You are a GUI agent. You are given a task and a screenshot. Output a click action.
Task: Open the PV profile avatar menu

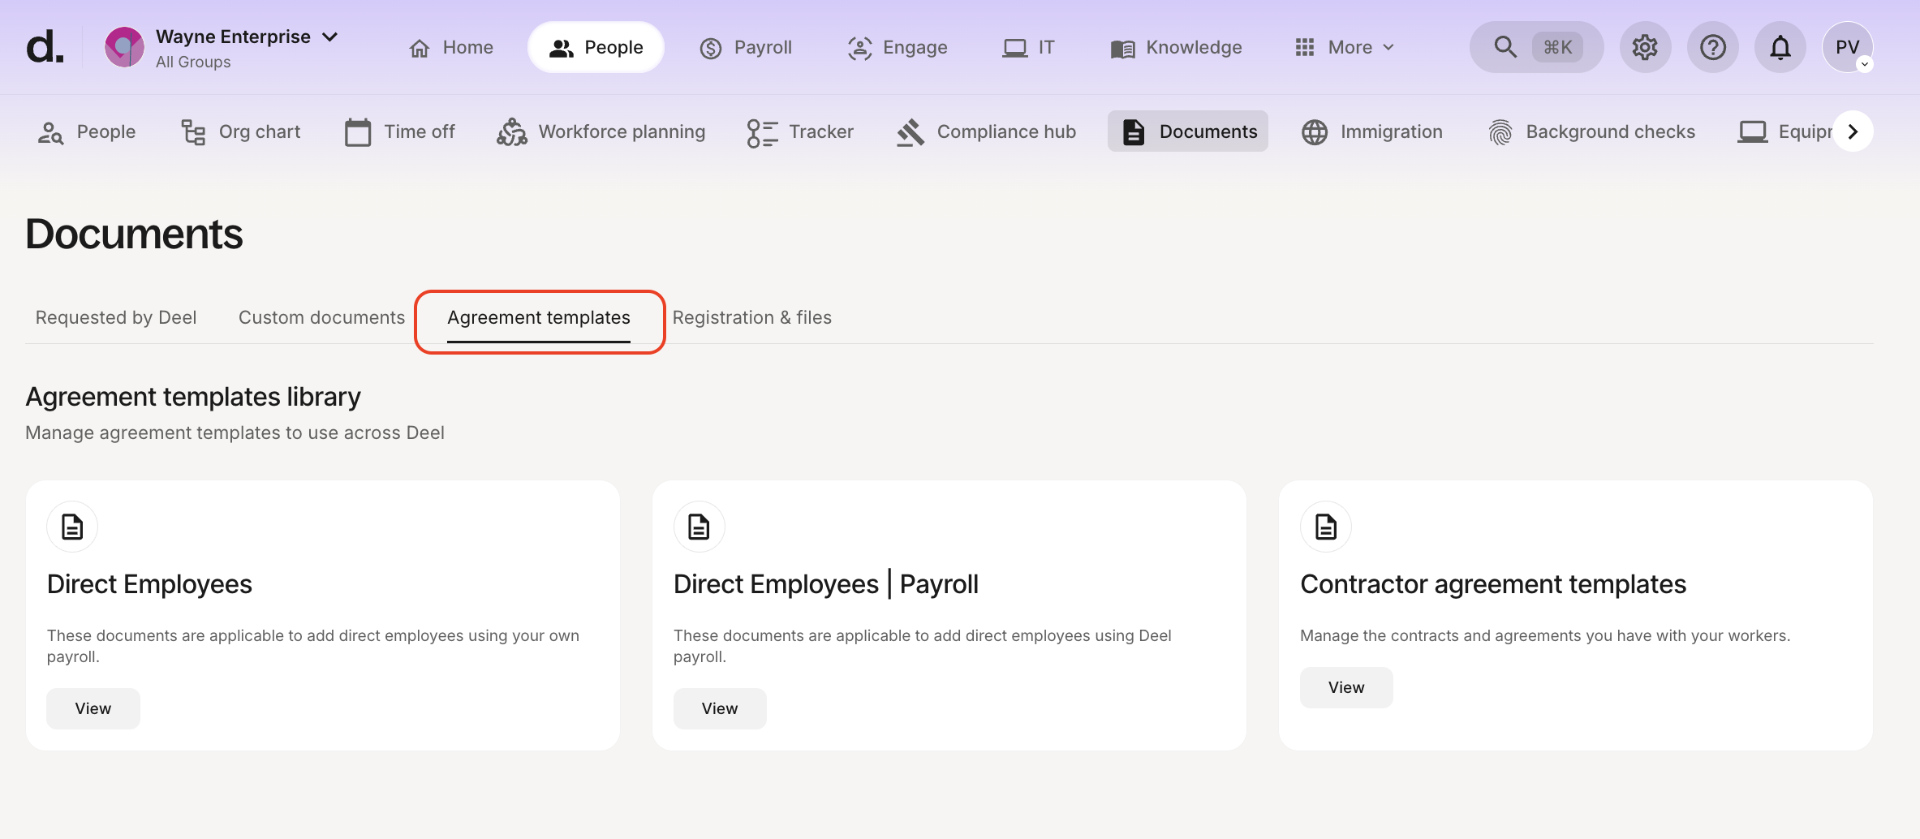(1847, 47)
